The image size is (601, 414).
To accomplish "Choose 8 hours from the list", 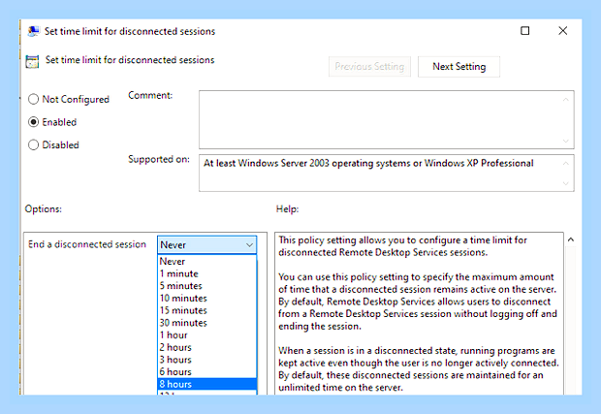I will point(207,384).
